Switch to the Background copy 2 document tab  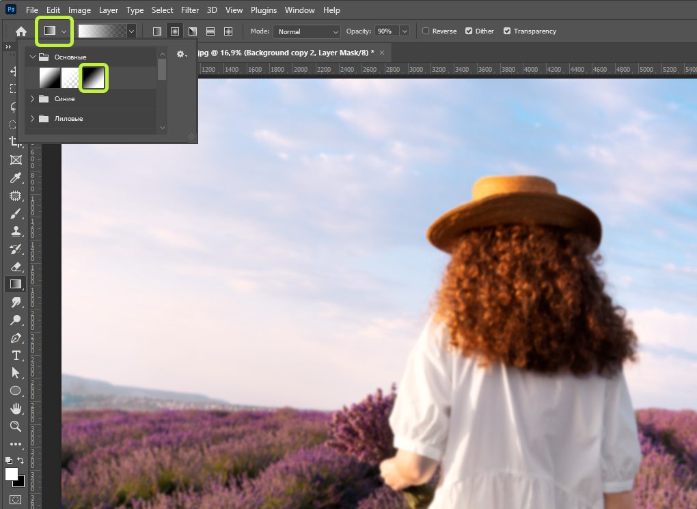tap(286, 53)
